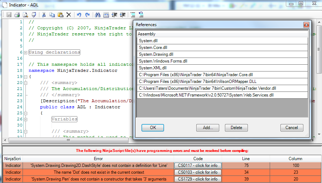
Task: Select WilsonORMapper.DLL assembly row
Action: click(222, 81)
